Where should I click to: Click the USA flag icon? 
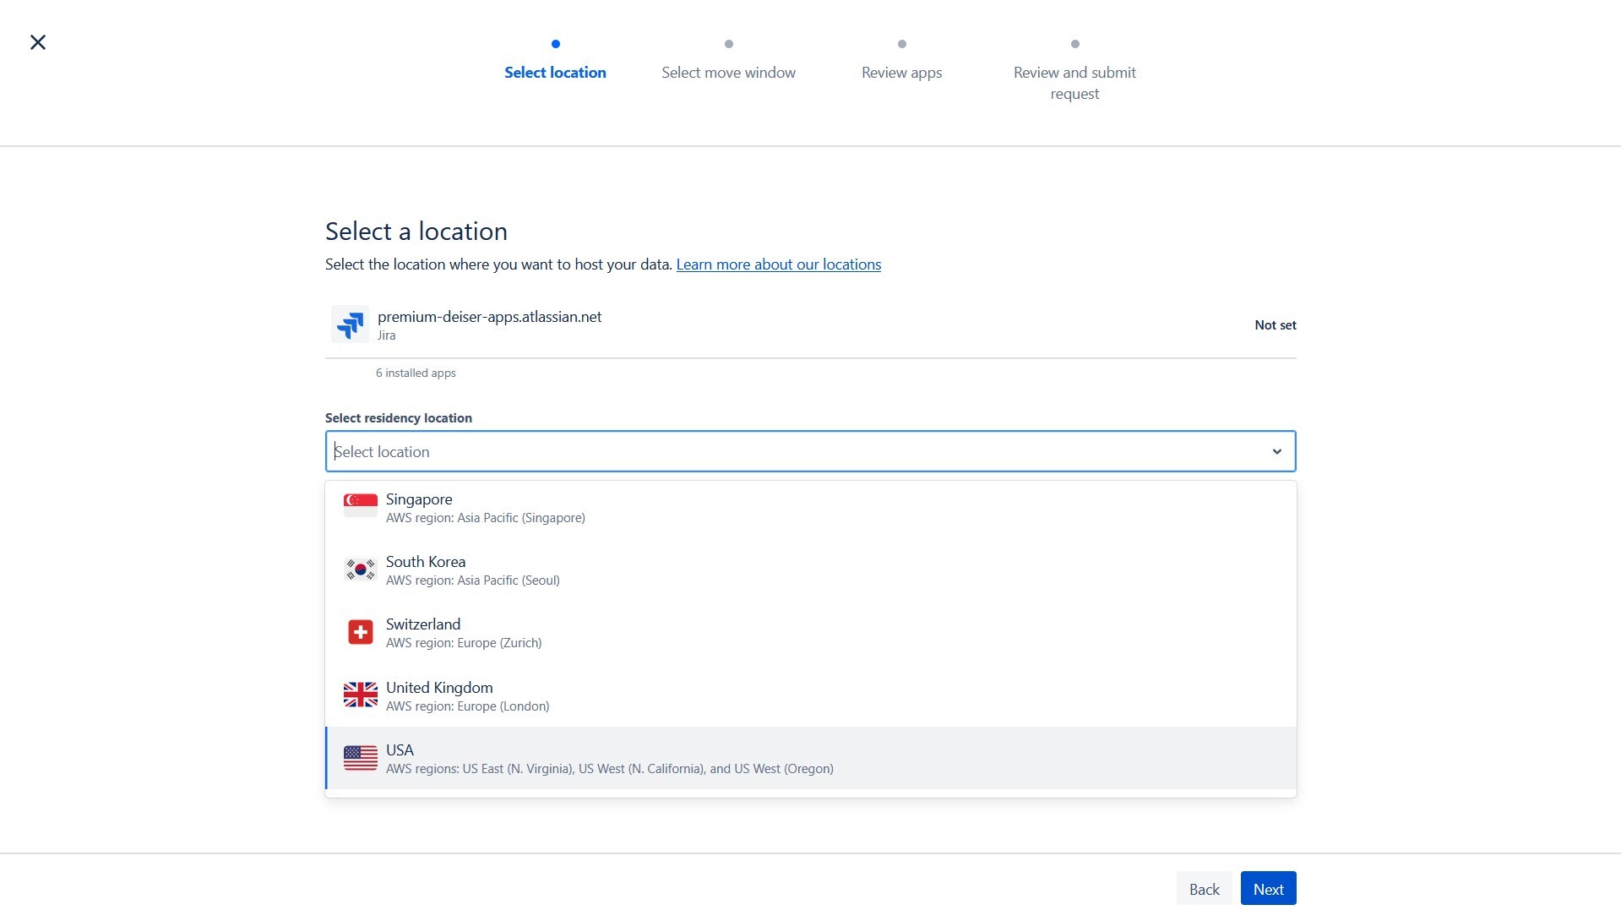[361, 758]
